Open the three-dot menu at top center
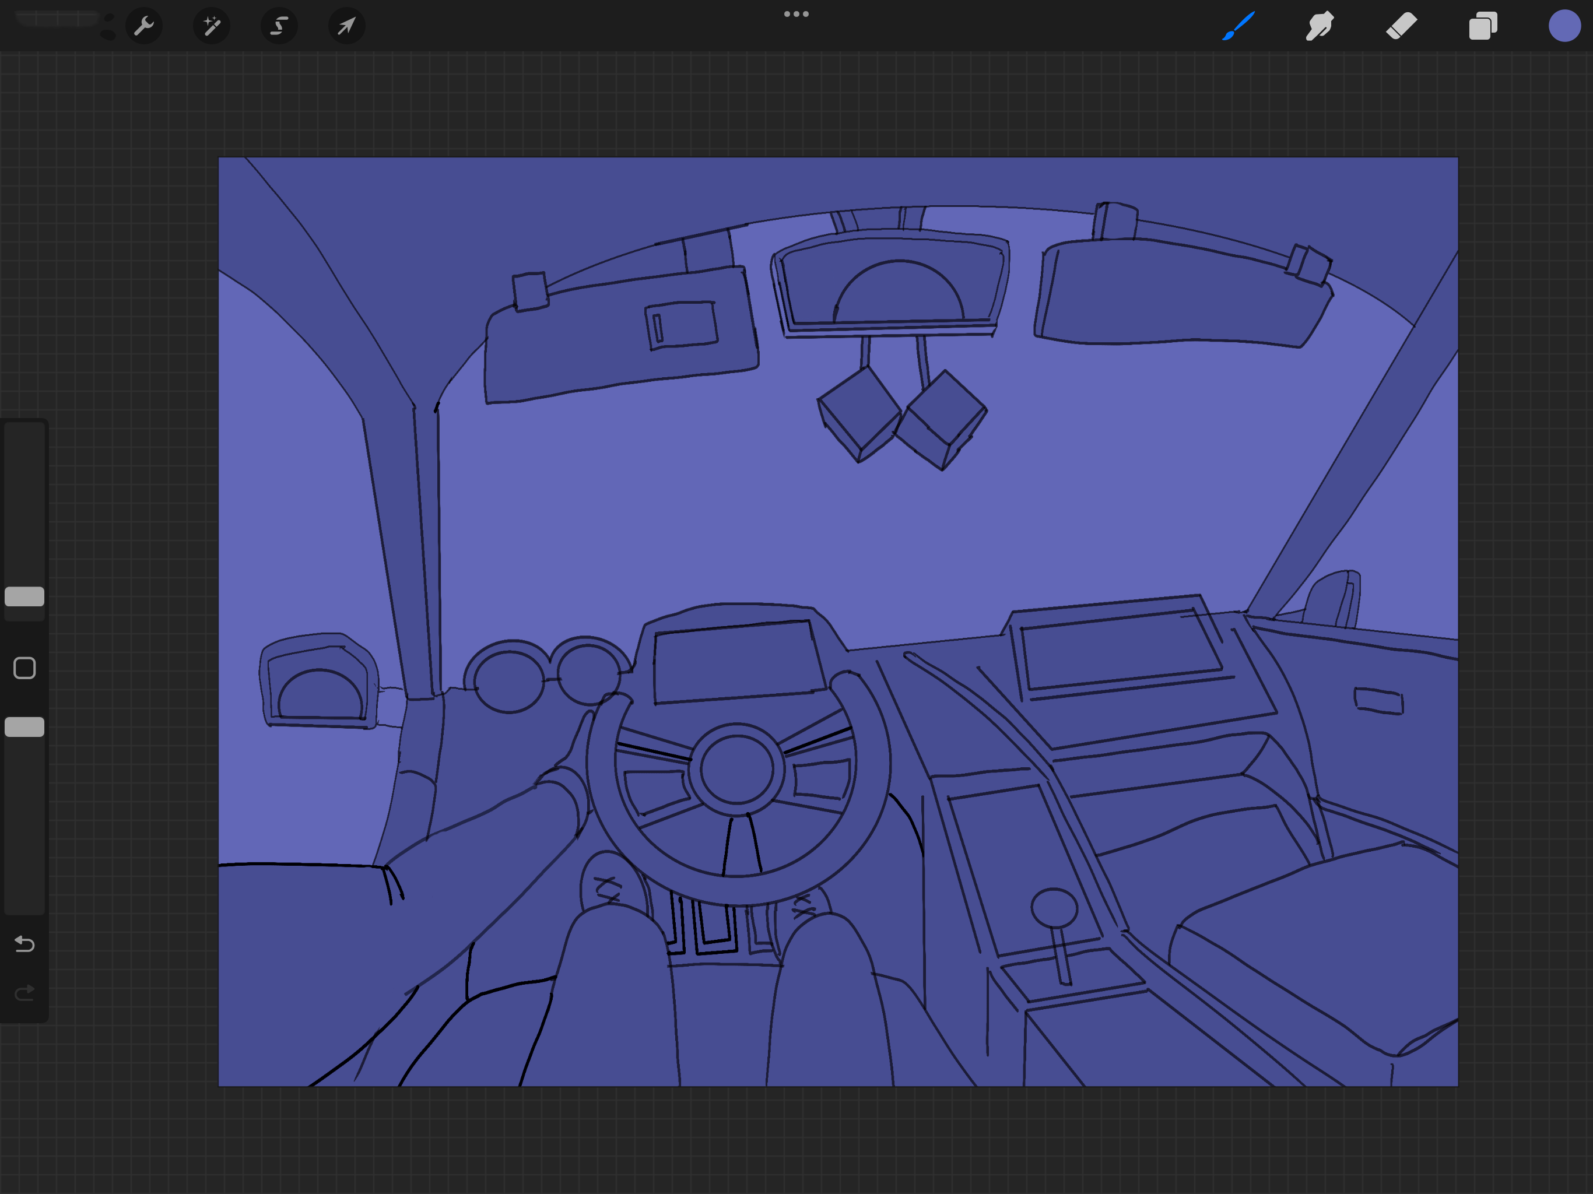Image resolution: width=1593 pixels, height=1194 pixels. (x=797, y=13)
